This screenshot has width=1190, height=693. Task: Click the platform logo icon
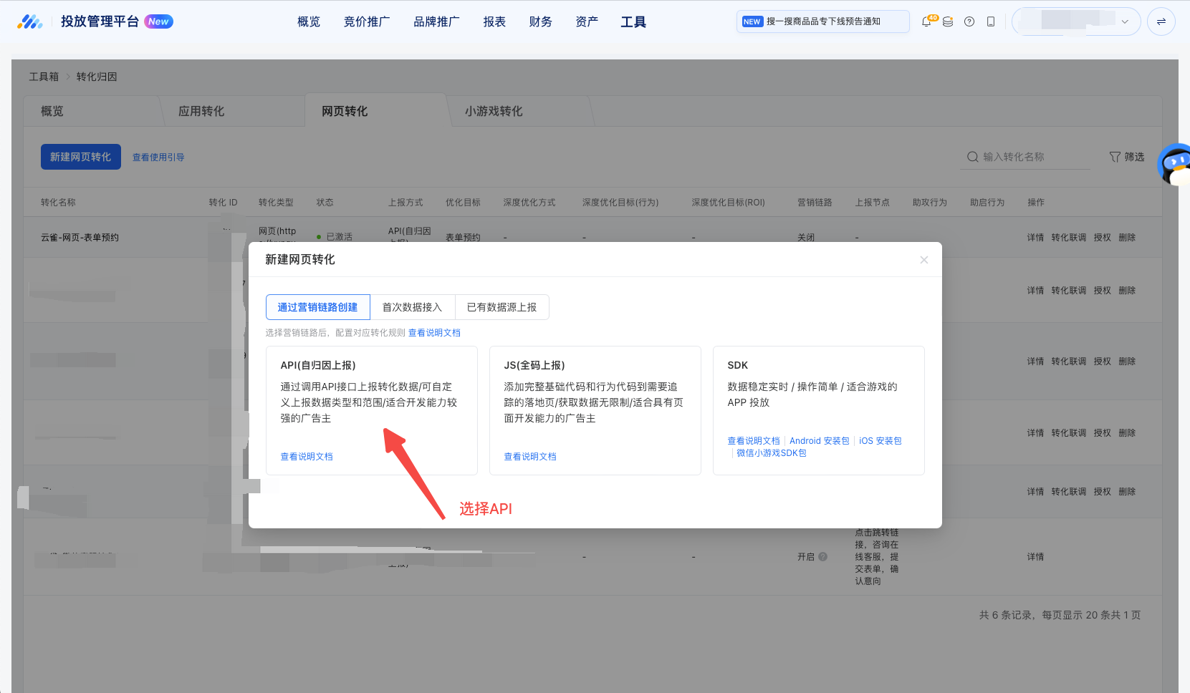click(x=30, y=21)
